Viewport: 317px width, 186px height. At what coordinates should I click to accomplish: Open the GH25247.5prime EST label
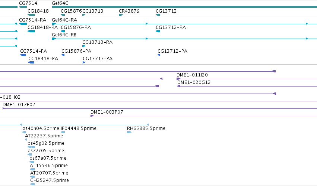[x=49, y=181]
